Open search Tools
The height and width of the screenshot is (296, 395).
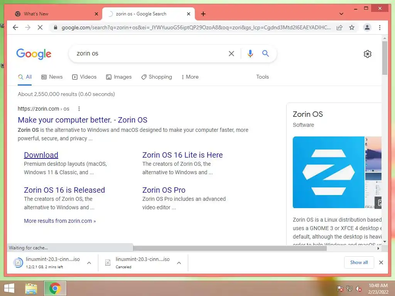click(262, 77)
